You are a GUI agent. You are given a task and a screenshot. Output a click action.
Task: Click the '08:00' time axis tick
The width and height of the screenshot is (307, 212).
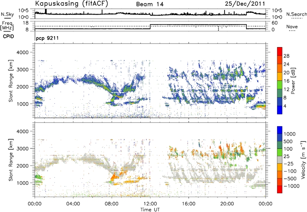(x=112, y=204)
